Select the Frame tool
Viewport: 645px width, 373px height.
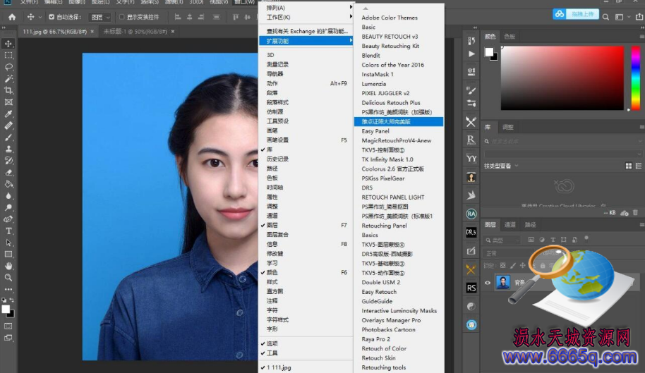tap(8, 102)
